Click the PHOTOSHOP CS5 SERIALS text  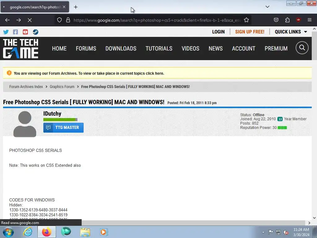click(36, 150)
